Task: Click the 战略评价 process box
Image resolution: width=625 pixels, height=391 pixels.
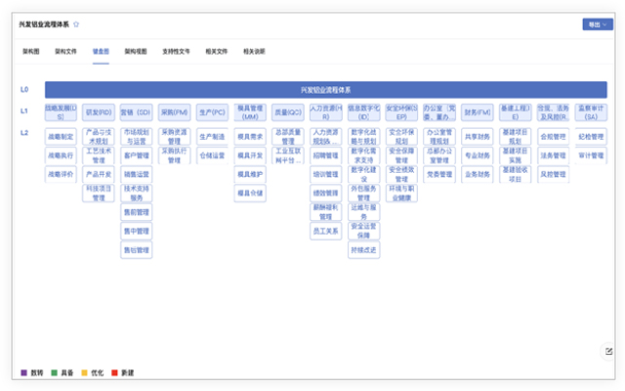Action: [61, 174]
